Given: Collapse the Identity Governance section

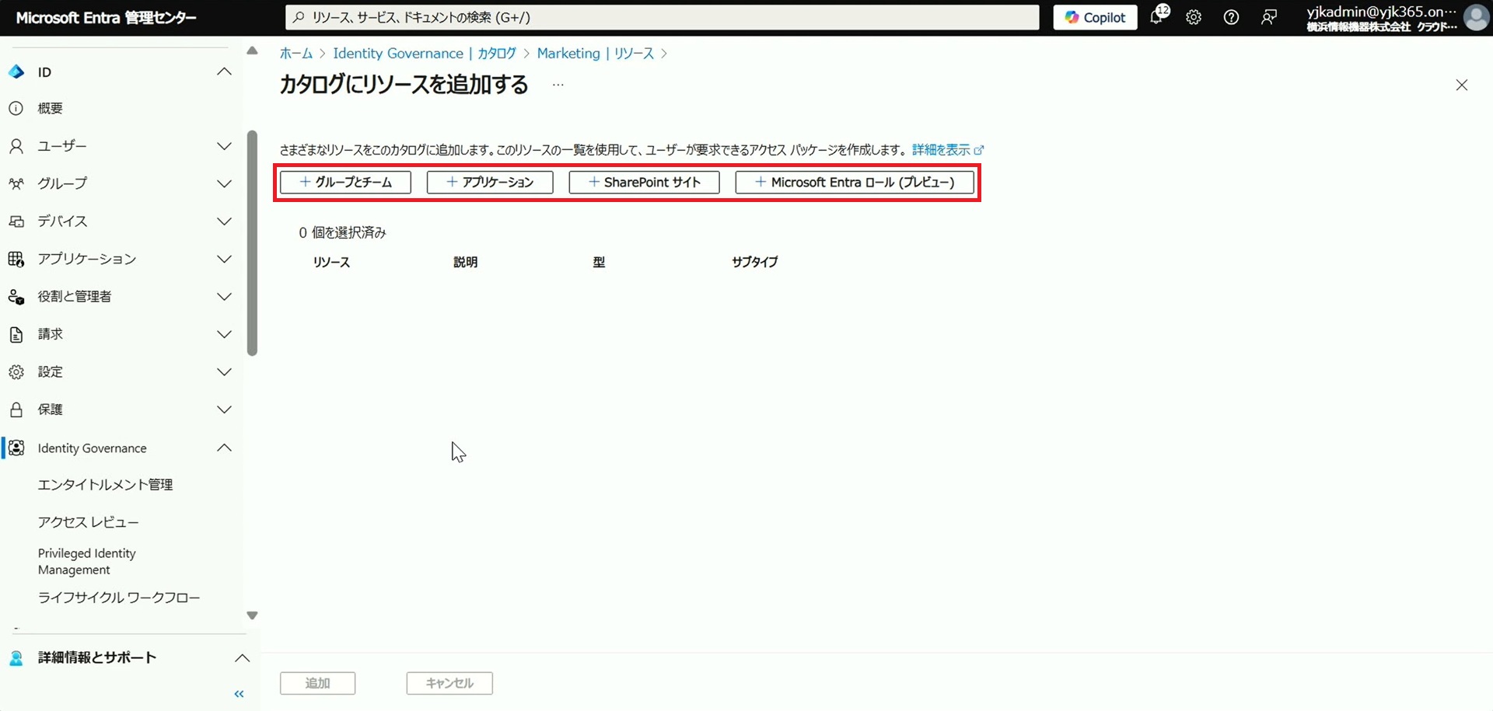Looking at the screenshot, I should coord(224,448).
